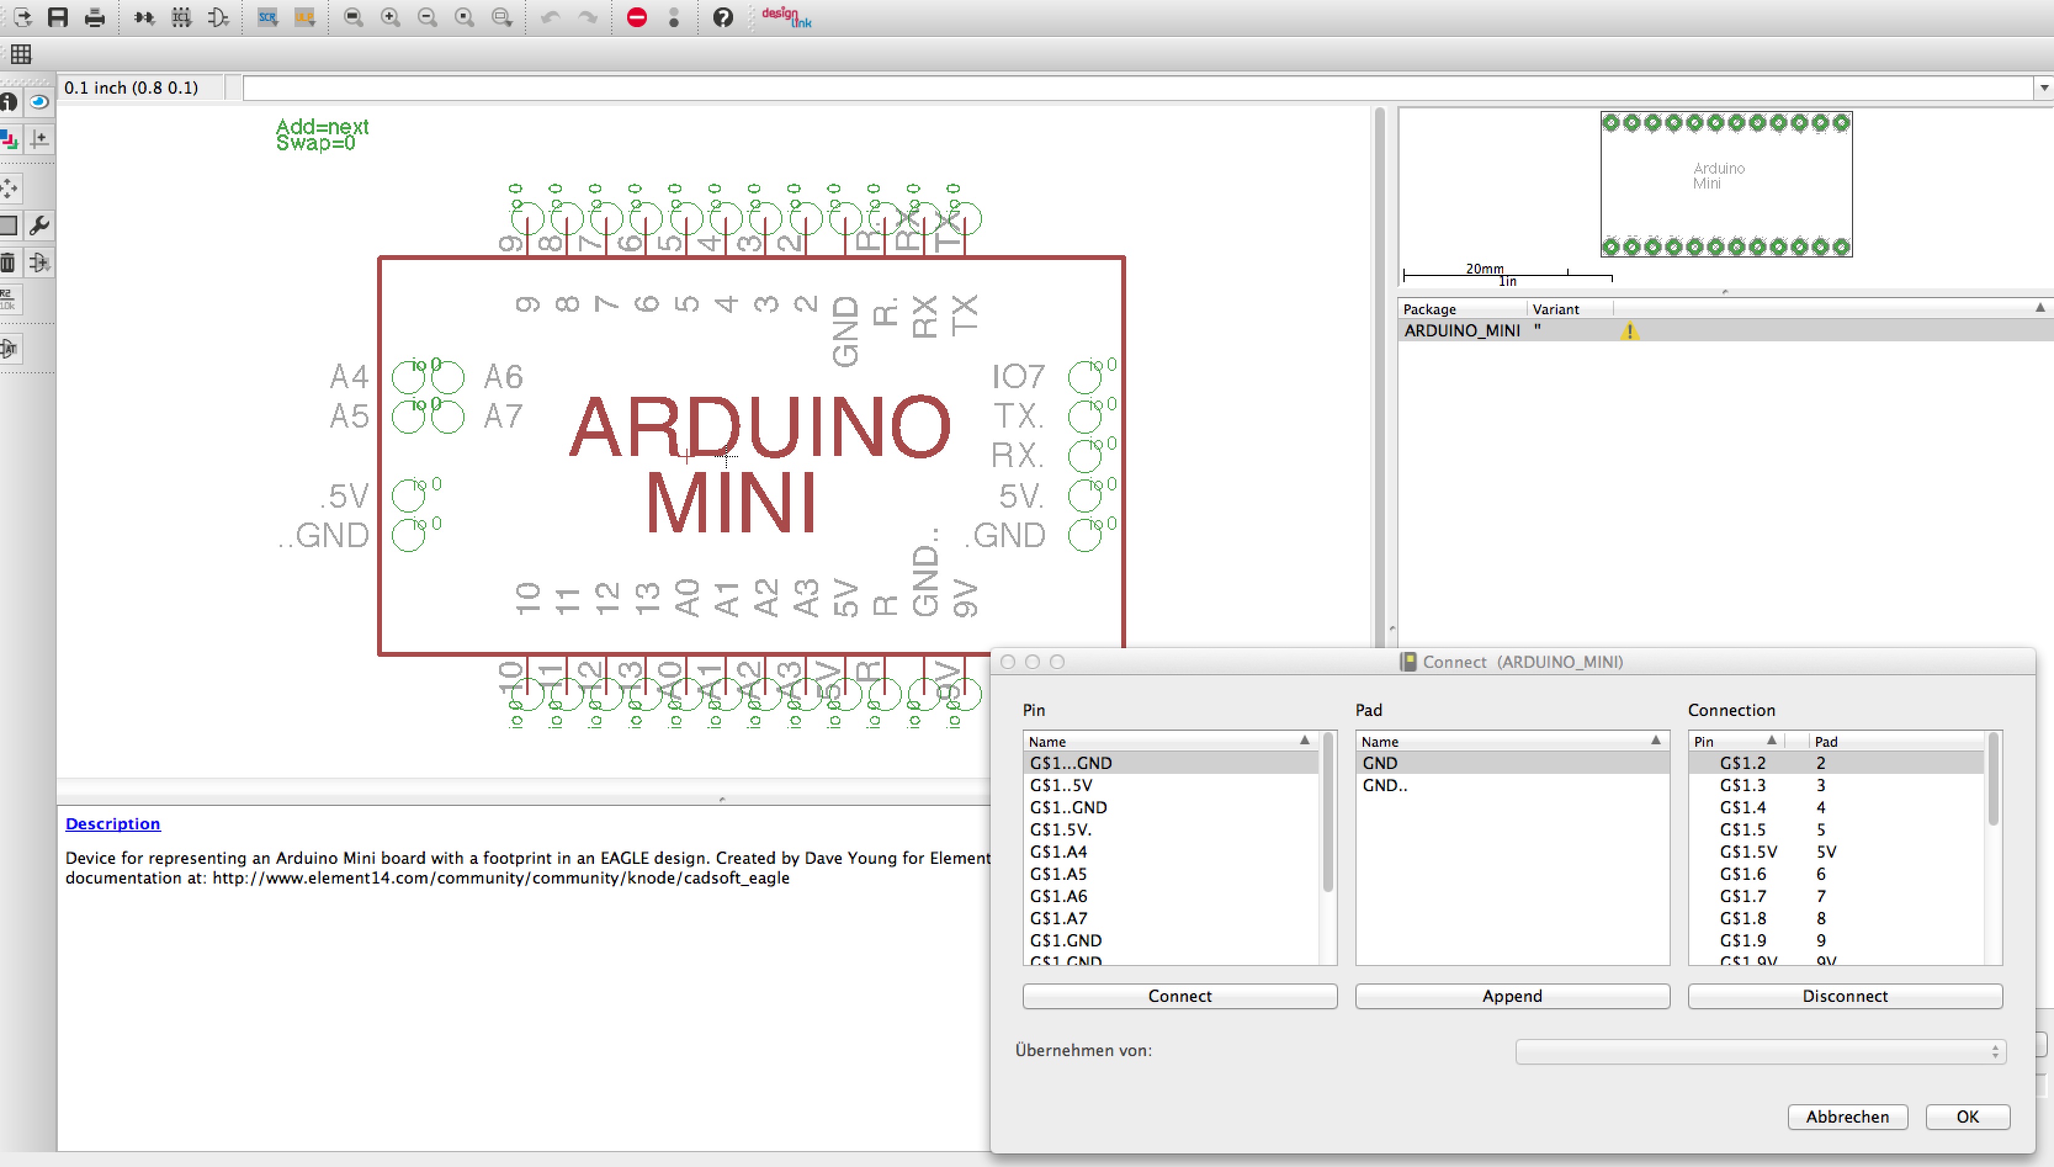Image resolution: width=2054 pixels, height=1167 pixels.
Task: Run a script via SCR icon
Action: (x=267, y=17)
